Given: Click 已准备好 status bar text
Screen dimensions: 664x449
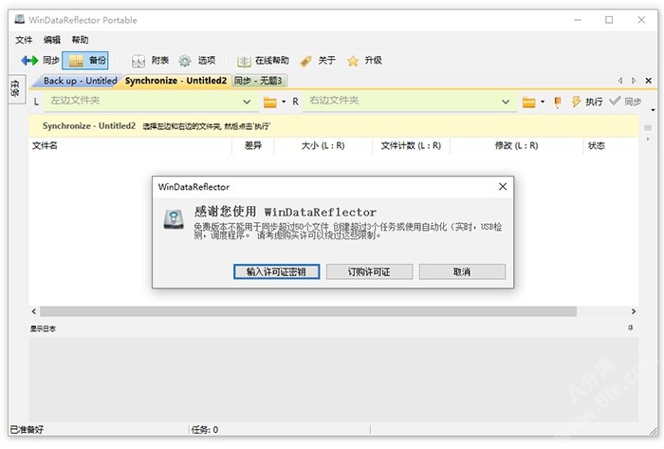Looking at the screenshot, I should click(27, 429).
